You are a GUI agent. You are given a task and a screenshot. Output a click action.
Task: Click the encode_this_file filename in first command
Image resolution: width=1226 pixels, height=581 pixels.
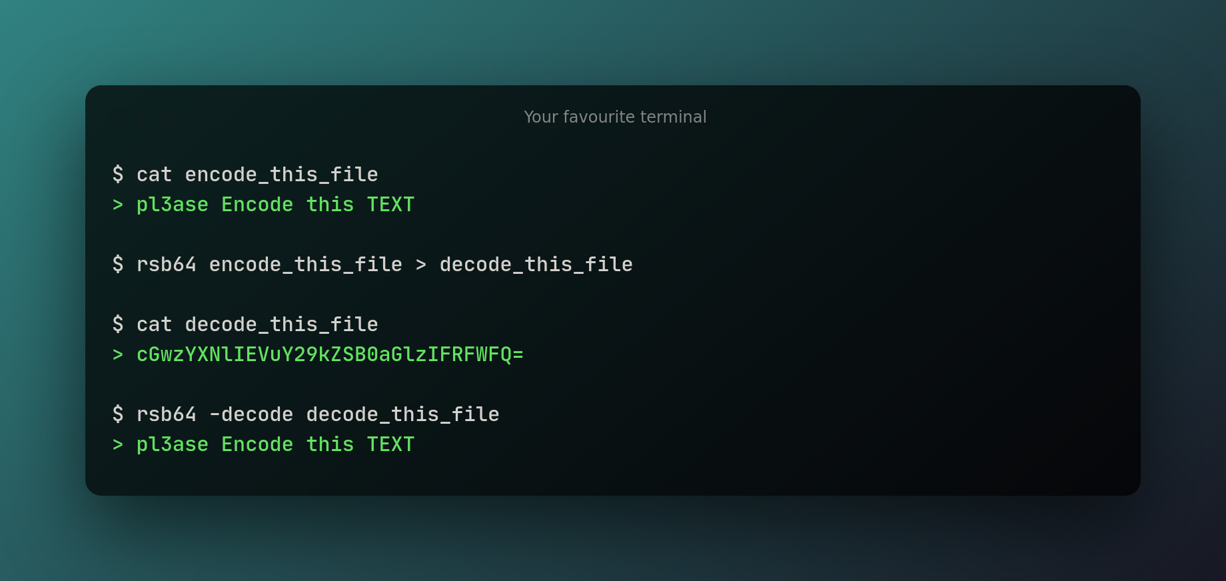281,175
